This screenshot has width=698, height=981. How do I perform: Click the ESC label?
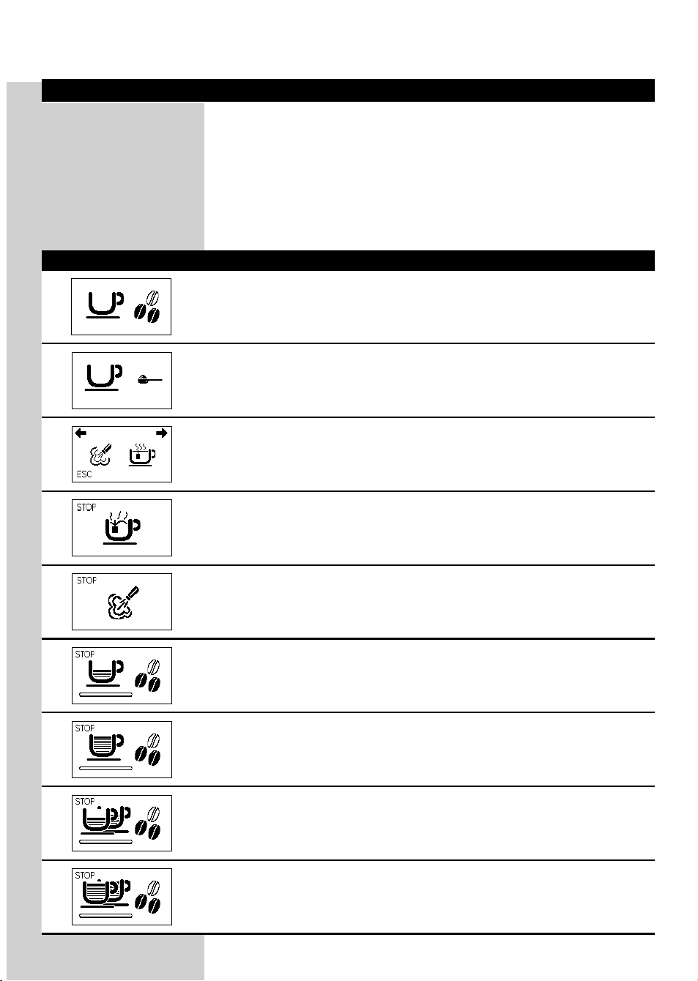pyautogui.click(x=84, y=474)
